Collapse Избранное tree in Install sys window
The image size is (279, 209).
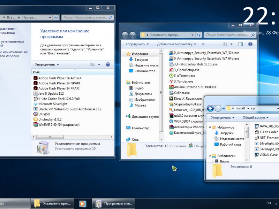tap(210, 127)
